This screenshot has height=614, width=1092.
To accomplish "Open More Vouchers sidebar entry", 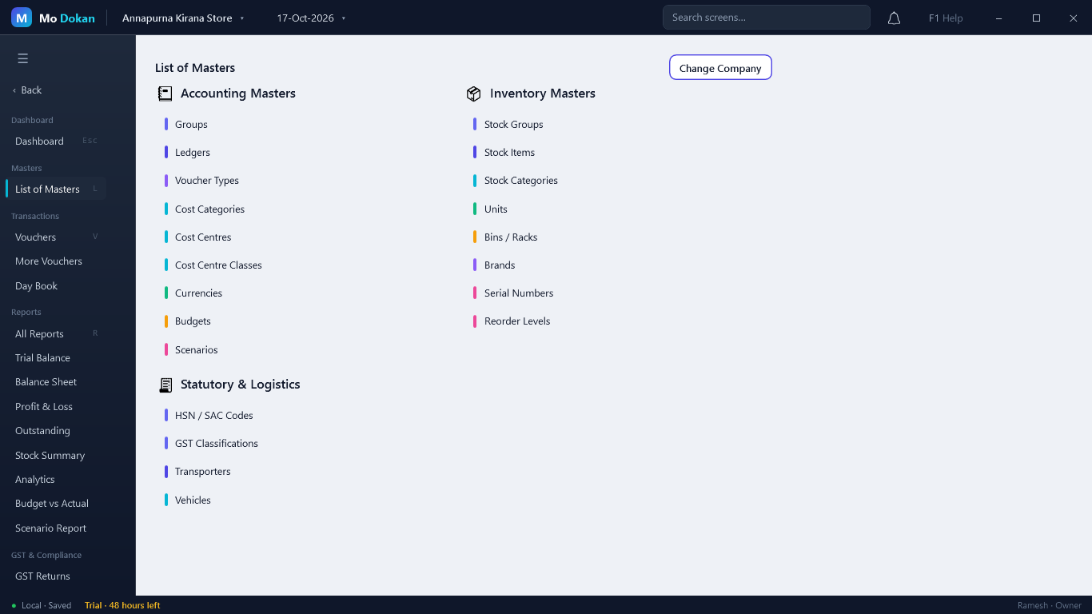I will pos(56,261).
